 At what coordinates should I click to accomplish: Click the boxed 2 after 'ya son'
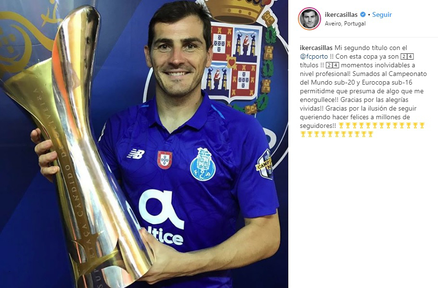[x=404, y=57]
